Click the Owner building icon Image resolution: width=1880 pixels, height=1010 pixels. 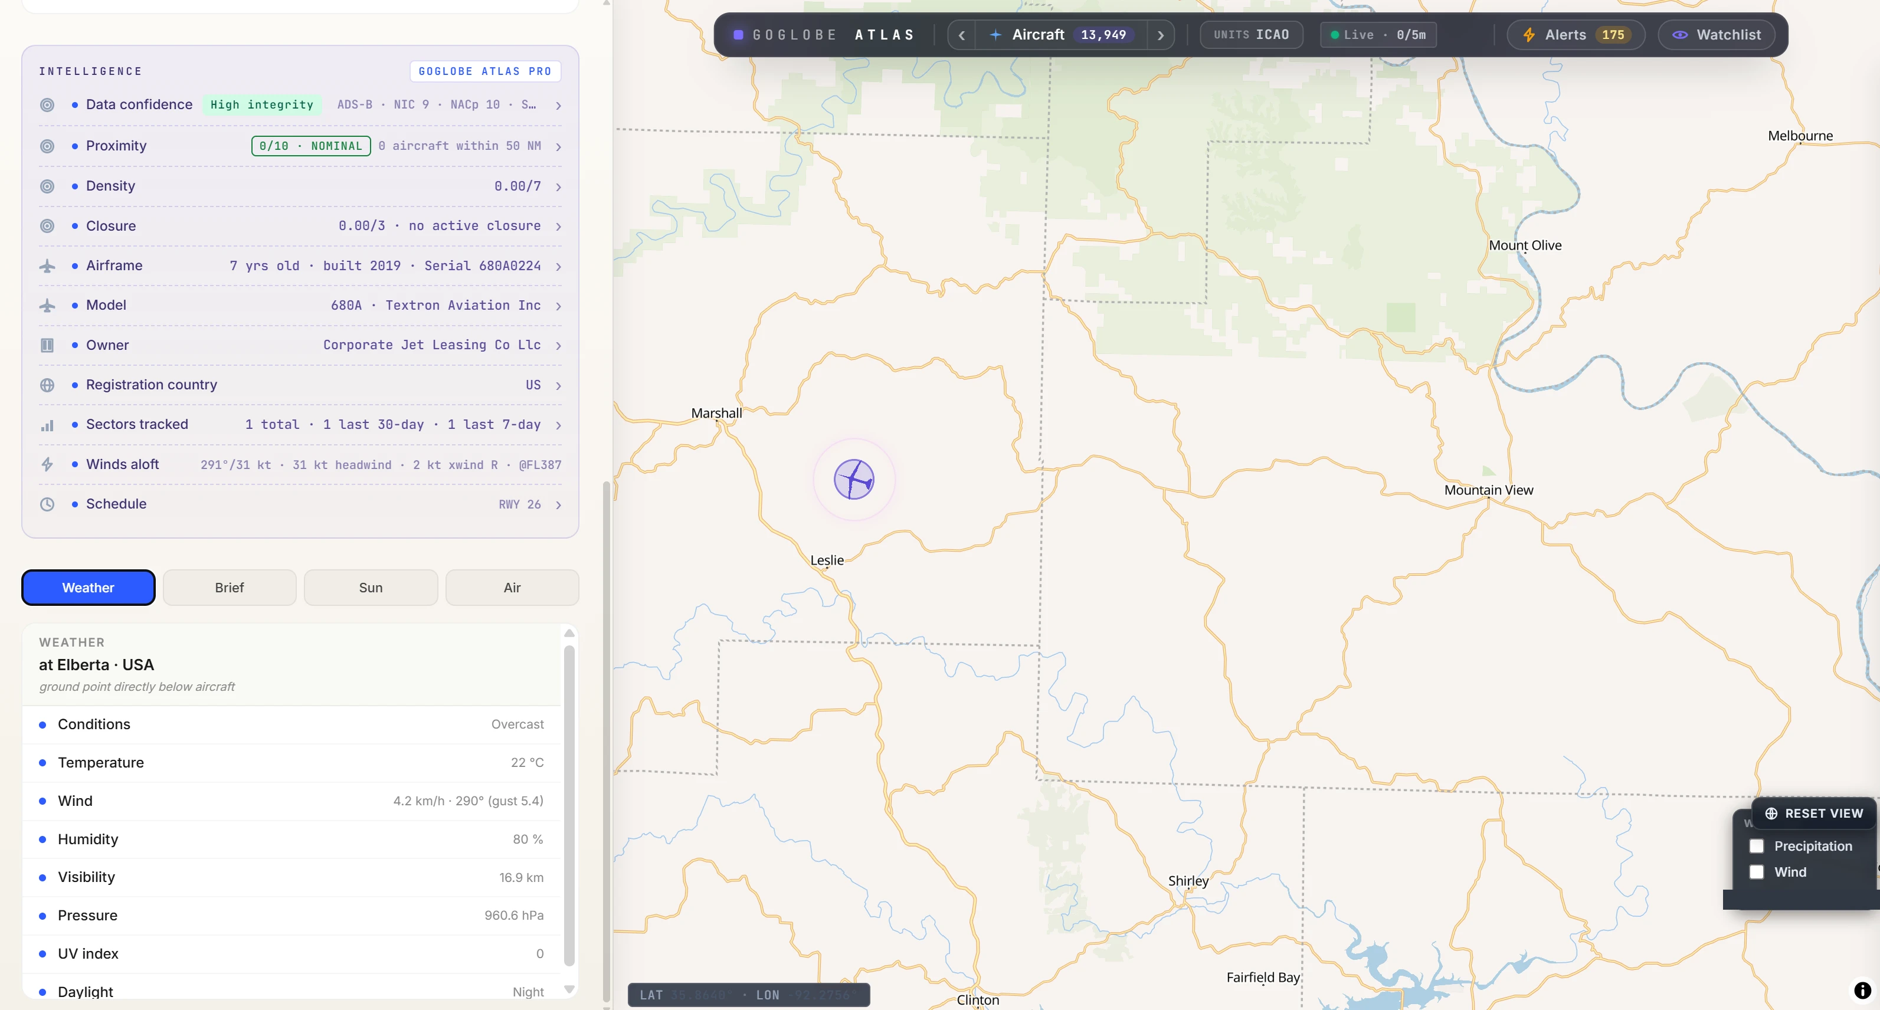tap(47, 345)
